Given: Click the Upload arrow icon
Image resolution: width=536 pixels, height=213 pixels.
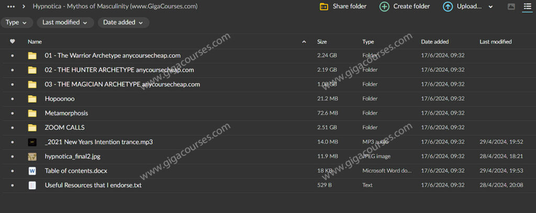Looking at the screenshot, I should [x=448, y=7].
